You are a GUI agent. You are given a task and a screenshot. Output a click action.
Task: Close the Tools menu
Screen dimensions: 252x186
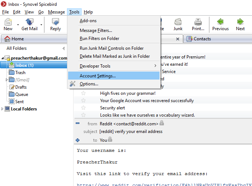[74, 12]
